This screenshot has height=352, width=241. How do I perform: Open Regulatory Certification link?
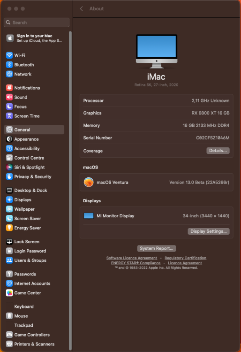tap(185, 258)
